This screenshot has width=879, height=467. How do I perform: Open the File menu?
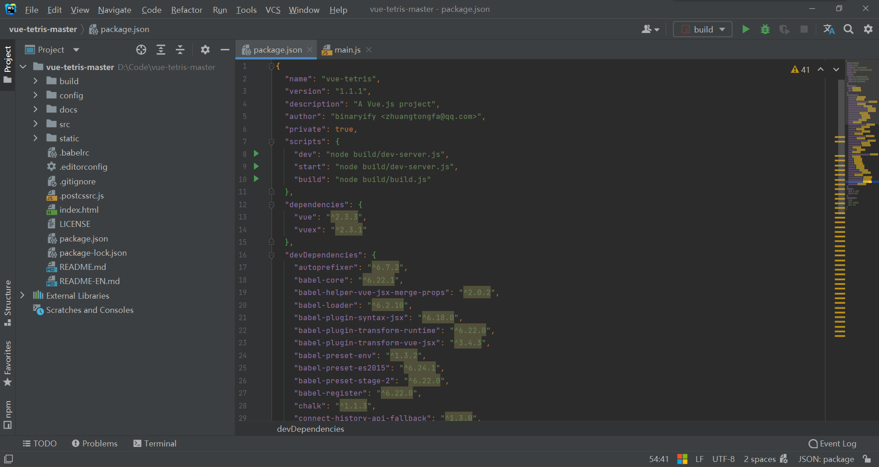click(x=32, y=10)
